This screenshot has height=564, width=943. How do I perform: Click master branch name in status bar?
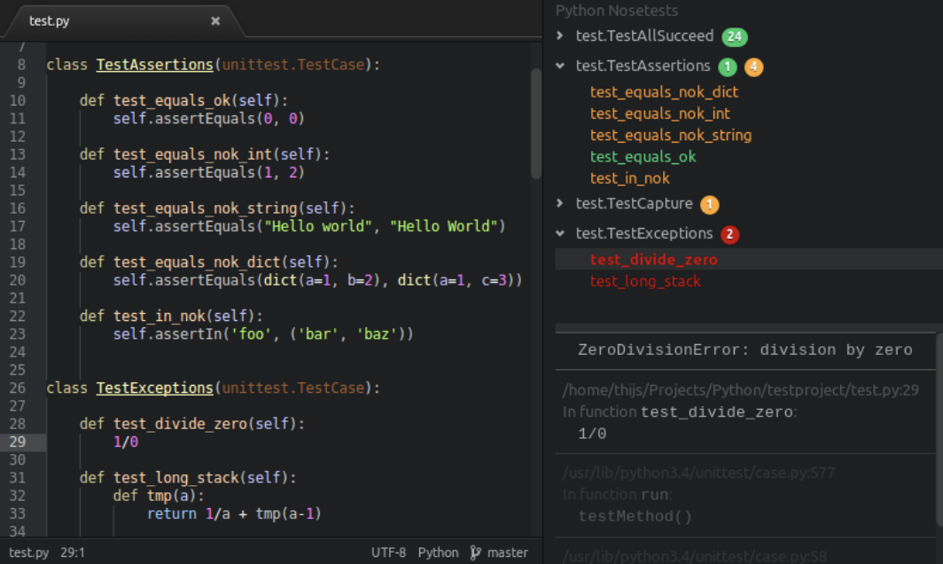click(x=508, y=552)
